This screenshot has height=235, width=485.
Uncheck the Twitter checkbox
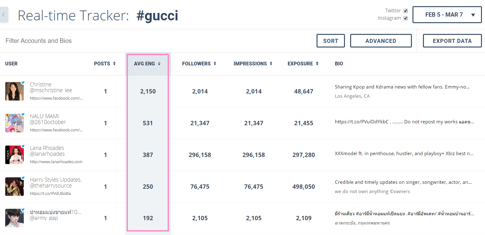406,11
